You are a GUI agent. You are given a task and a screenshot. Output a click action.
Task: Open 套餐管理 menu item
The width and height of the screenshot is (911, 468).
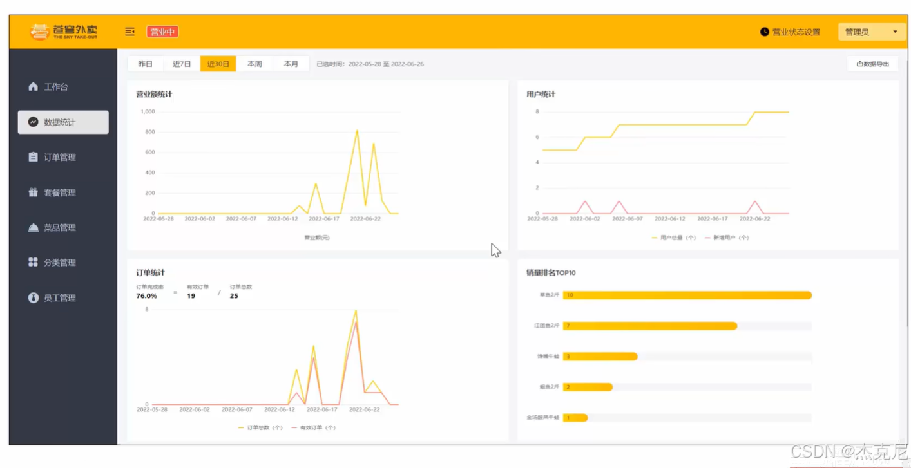click(63, 192)
